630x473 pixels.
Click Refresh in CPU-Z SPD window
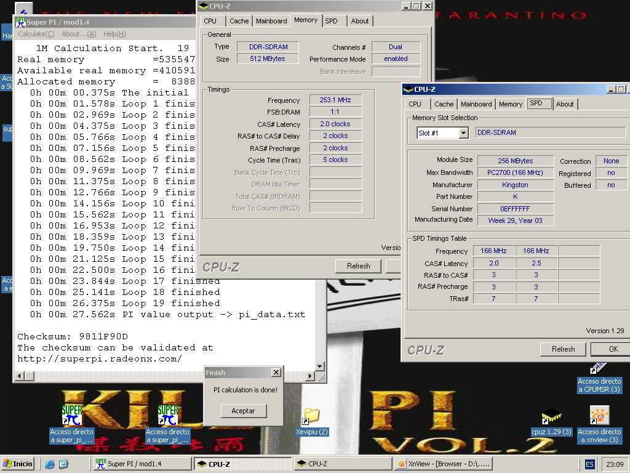(x=563, y=349)
